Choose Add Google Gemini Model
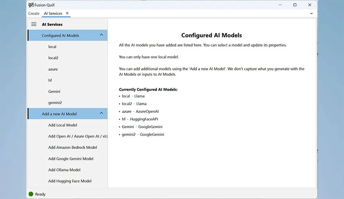Viewport: 344px width, 199px height. click(x=67, y=159)
